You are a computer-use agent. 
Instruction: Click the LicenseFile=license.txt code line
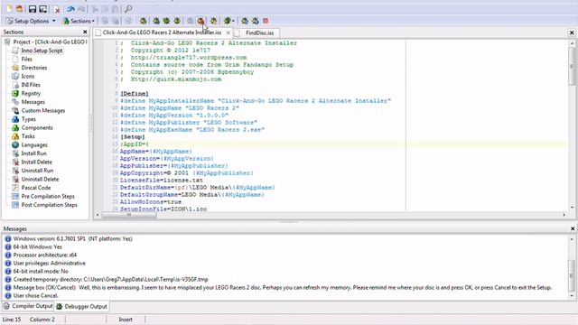(162, 181)
